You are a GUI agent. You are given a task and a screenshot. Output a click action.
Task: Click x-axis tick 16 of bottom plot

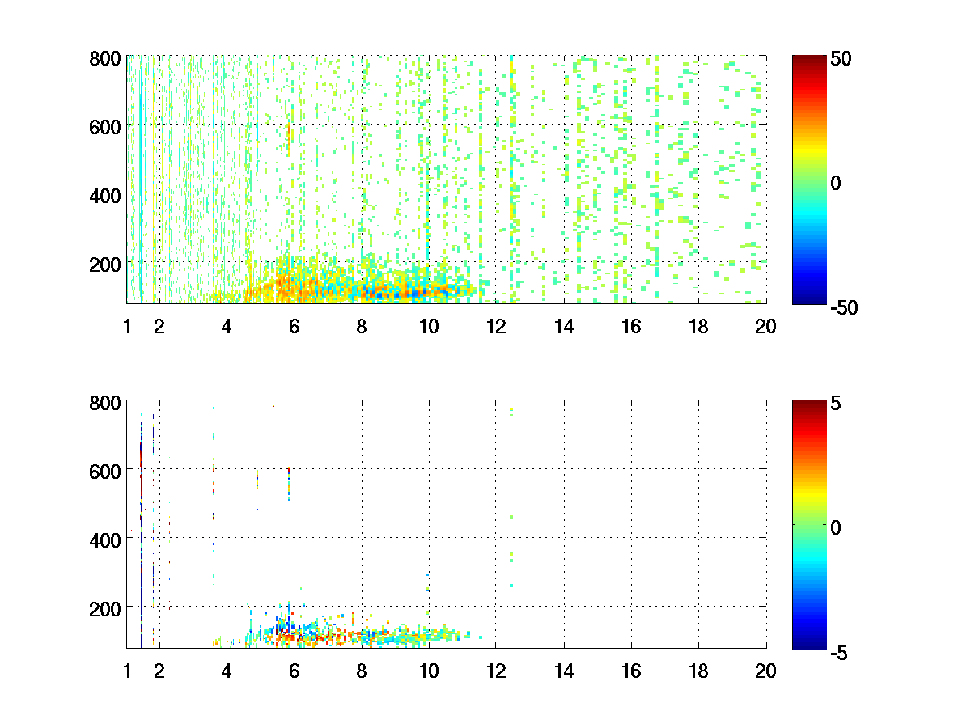[631, 671]
